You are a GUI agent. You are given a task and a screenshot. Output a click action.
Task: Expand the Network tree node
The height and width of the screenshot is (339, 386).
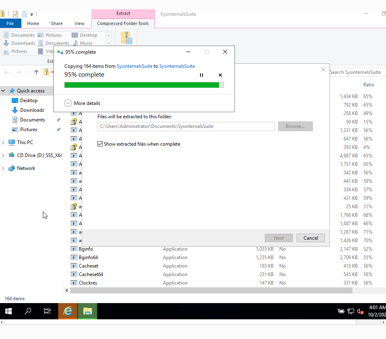[x=3, y=168]
